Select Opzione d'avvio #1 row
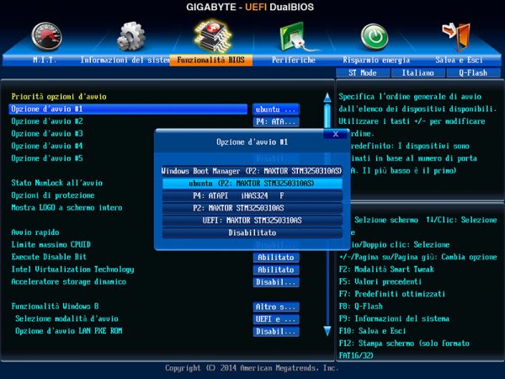 pyautogui.click(x=128, y=109)
